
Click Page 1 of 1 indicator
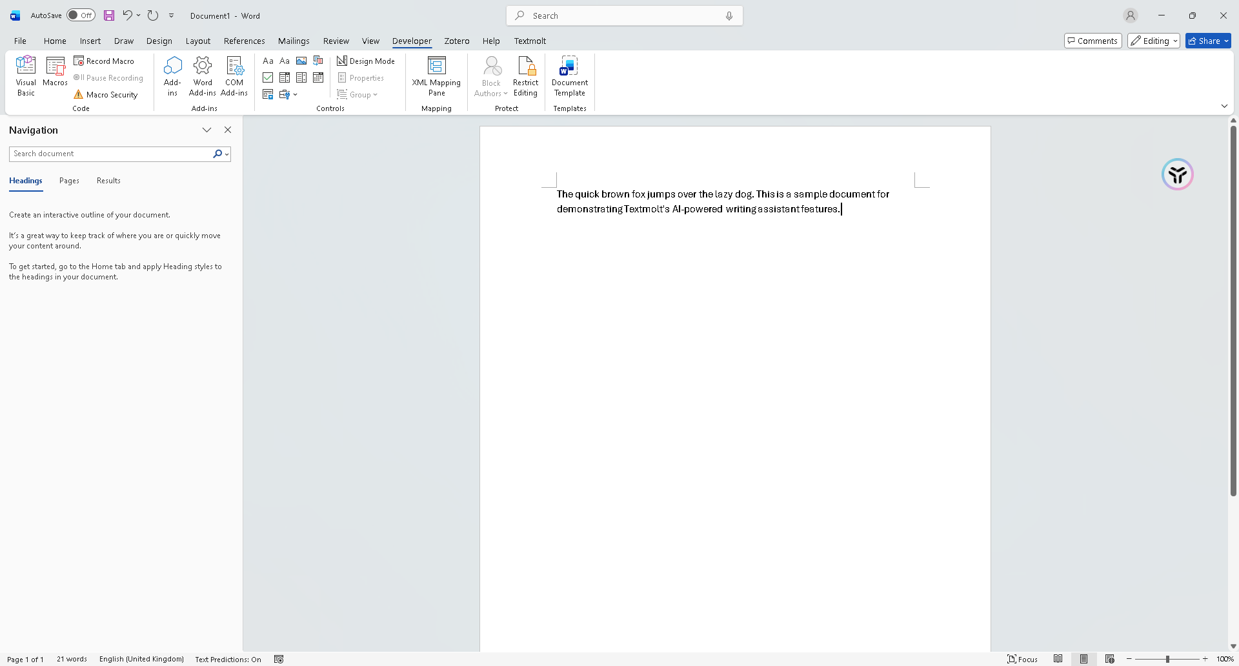coord(25,659)
